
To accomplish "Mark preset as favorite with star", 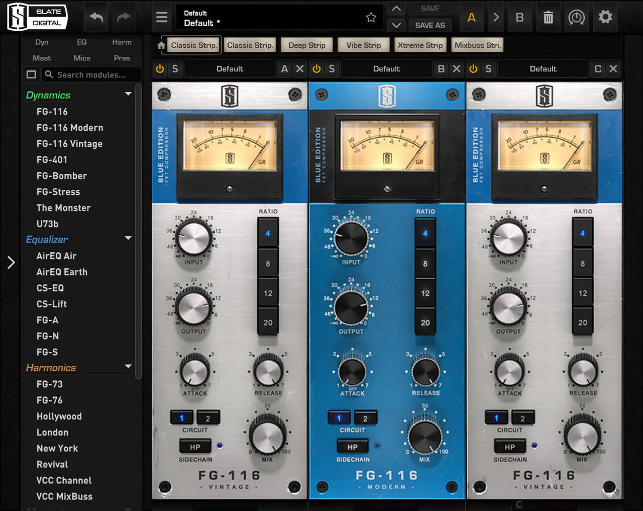I will coord(371,18).
